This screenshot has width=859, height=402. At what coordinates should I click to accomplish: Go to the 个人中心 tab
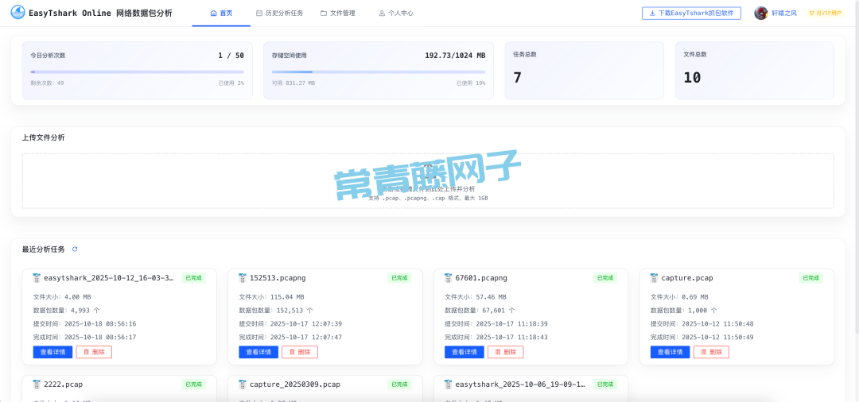pos(396,14)
